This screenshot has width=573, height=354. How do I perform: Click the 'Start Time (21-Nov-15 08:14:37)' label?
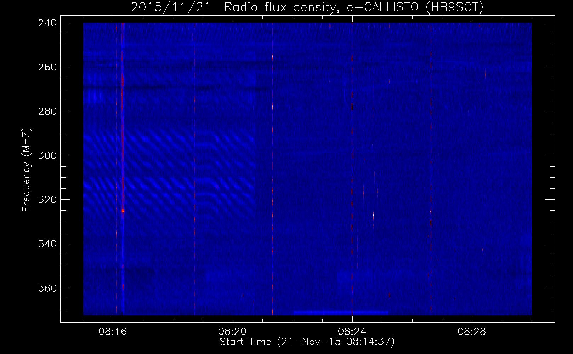click(307, 342)
